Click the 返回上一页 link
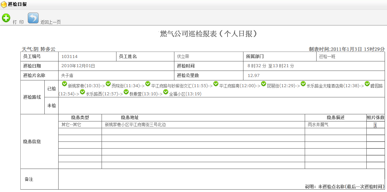This screenshot has height=192, width=387. pos(50,22)
